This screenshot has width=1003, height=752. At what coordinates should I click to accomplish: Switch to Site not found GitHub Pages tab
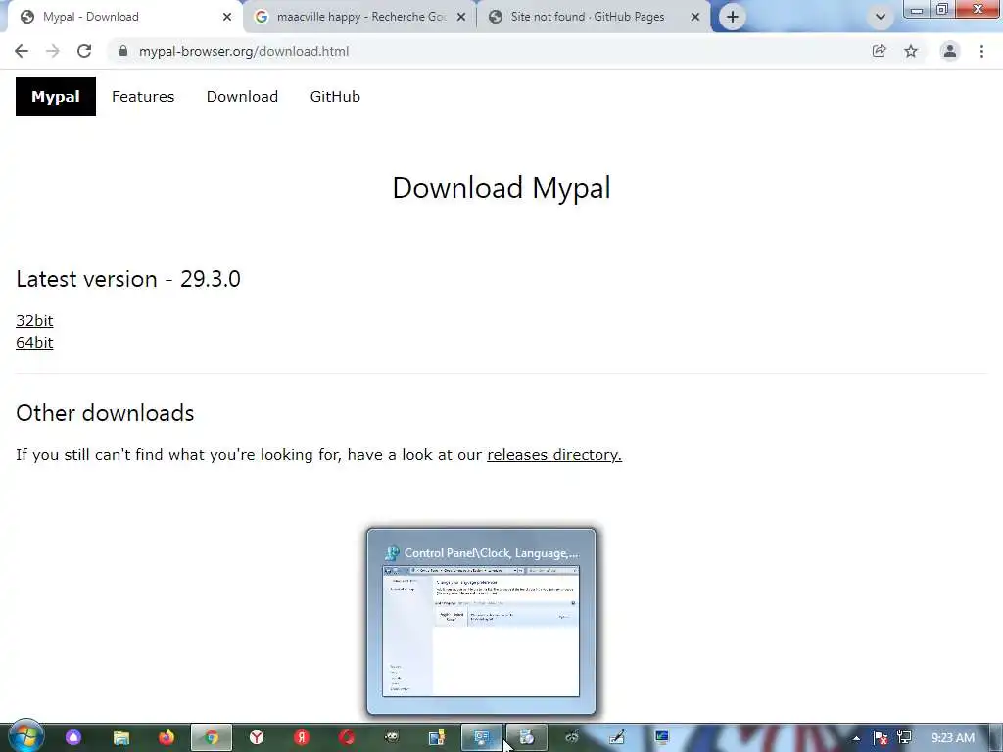click(x=594, y=17)
